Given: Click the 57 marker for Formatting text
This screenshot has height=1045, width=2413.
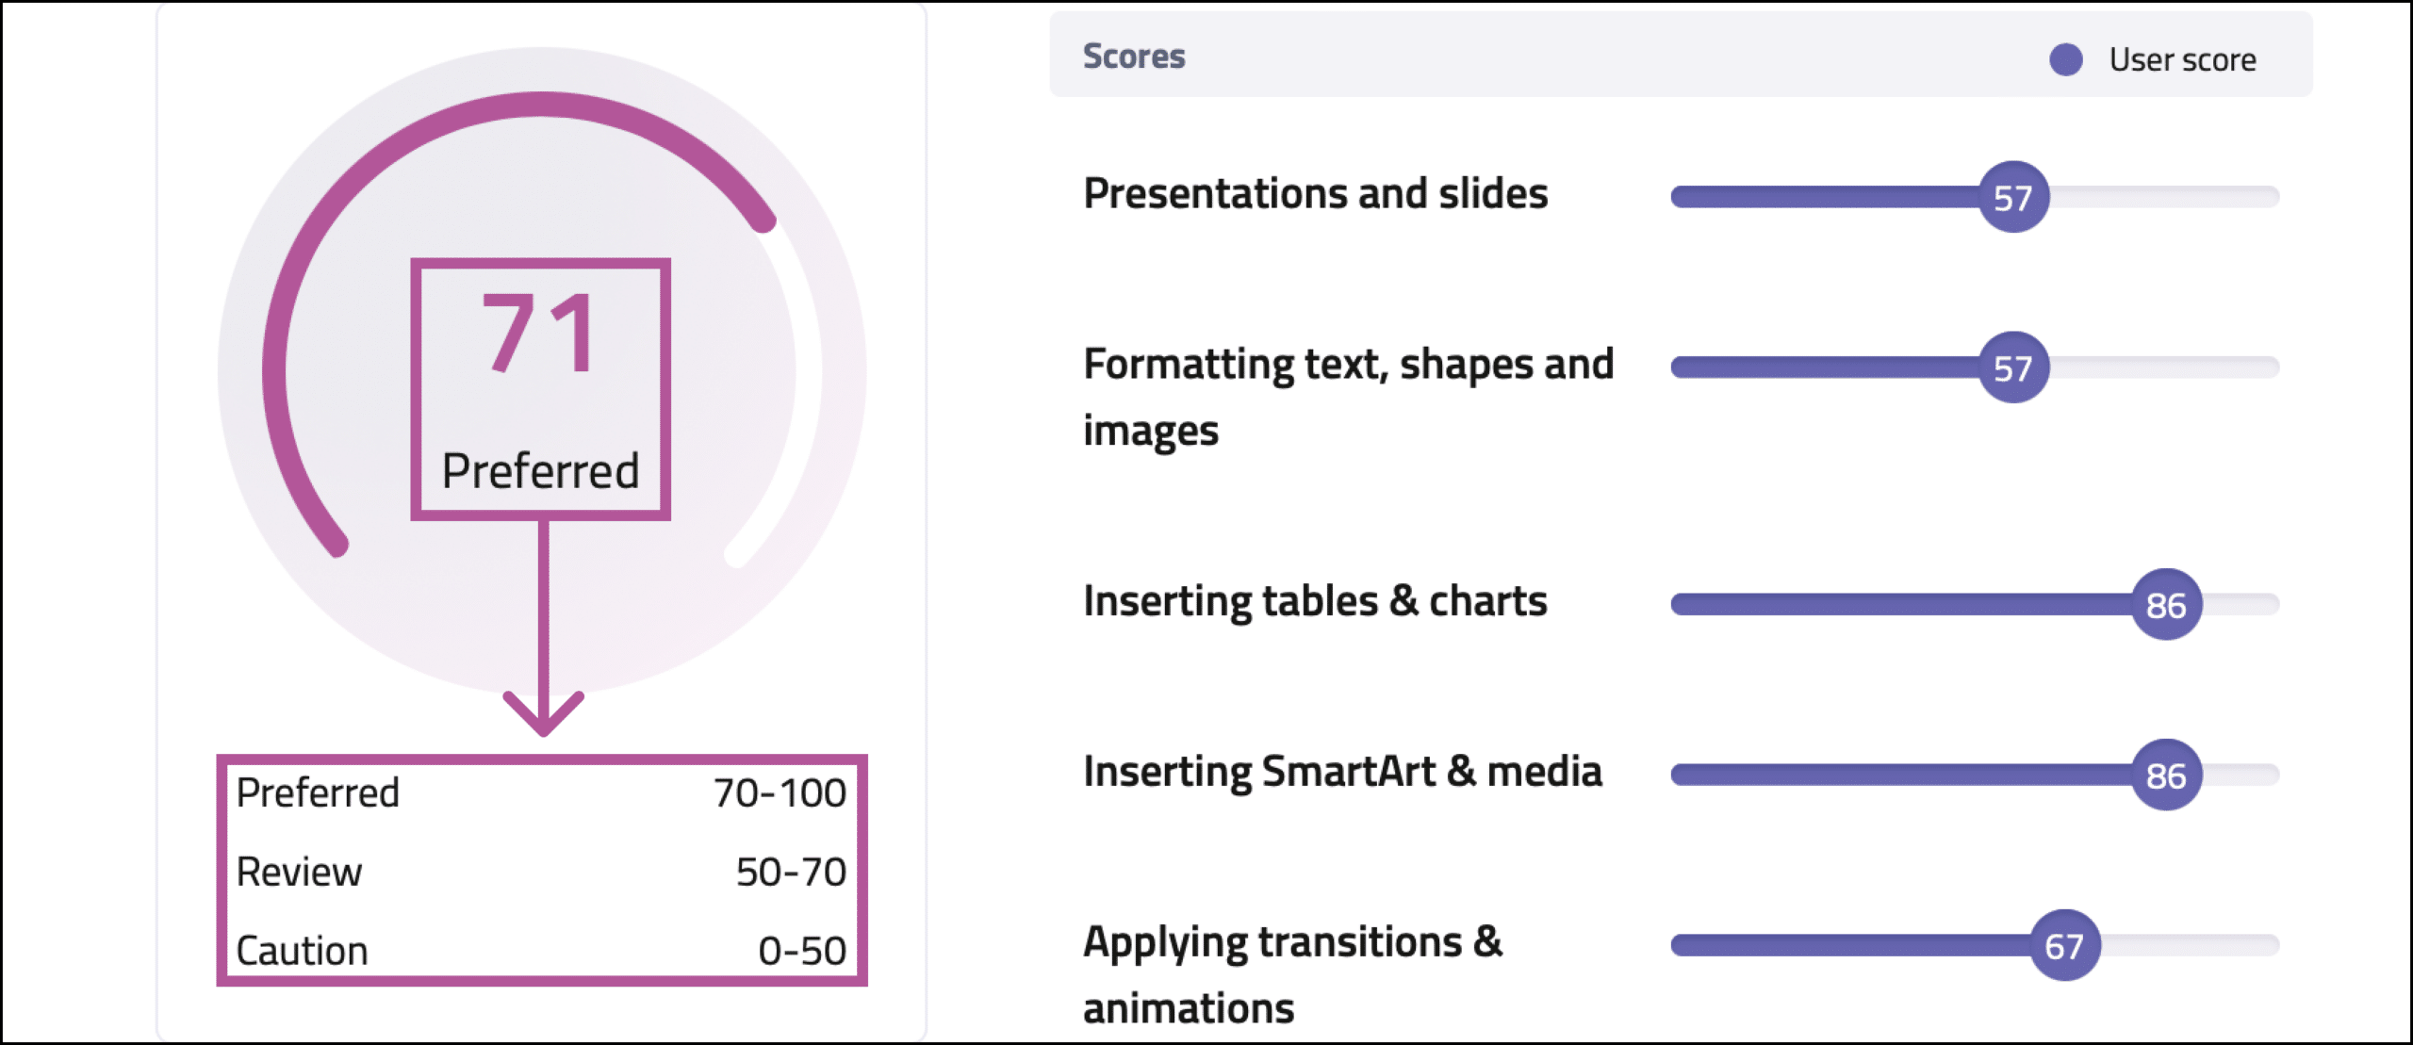Looking at the screenshot, I should [x=2013, y=367].
